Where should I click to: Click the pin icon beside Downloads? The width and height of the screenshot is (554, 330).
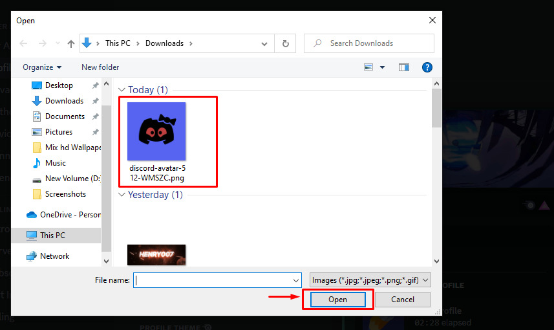pyautogui.click(x=96, y=101)
